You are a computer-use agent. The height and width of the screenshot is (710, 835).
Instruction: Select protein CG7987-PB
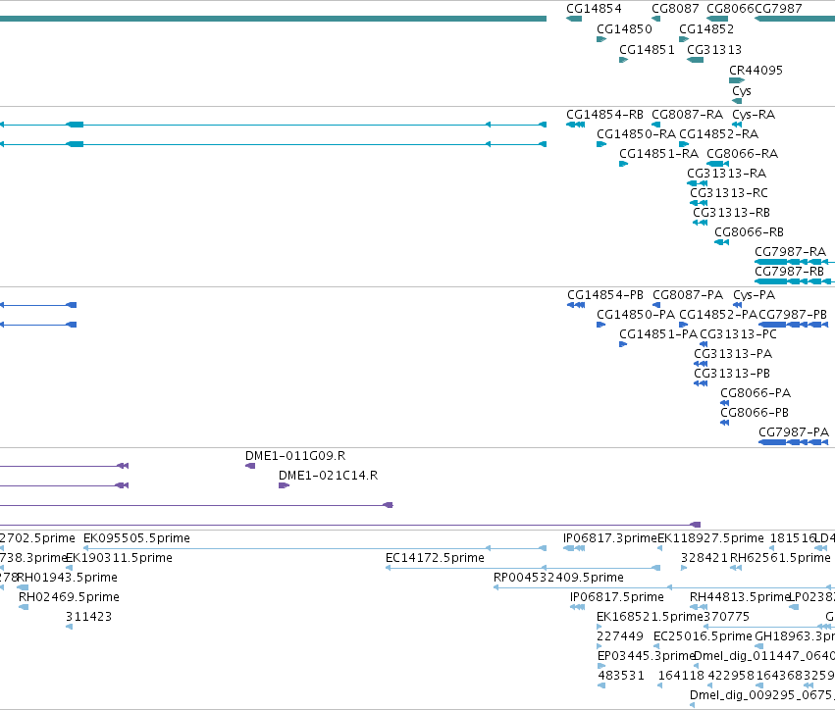pyautogui.click(x=793, y=315)
